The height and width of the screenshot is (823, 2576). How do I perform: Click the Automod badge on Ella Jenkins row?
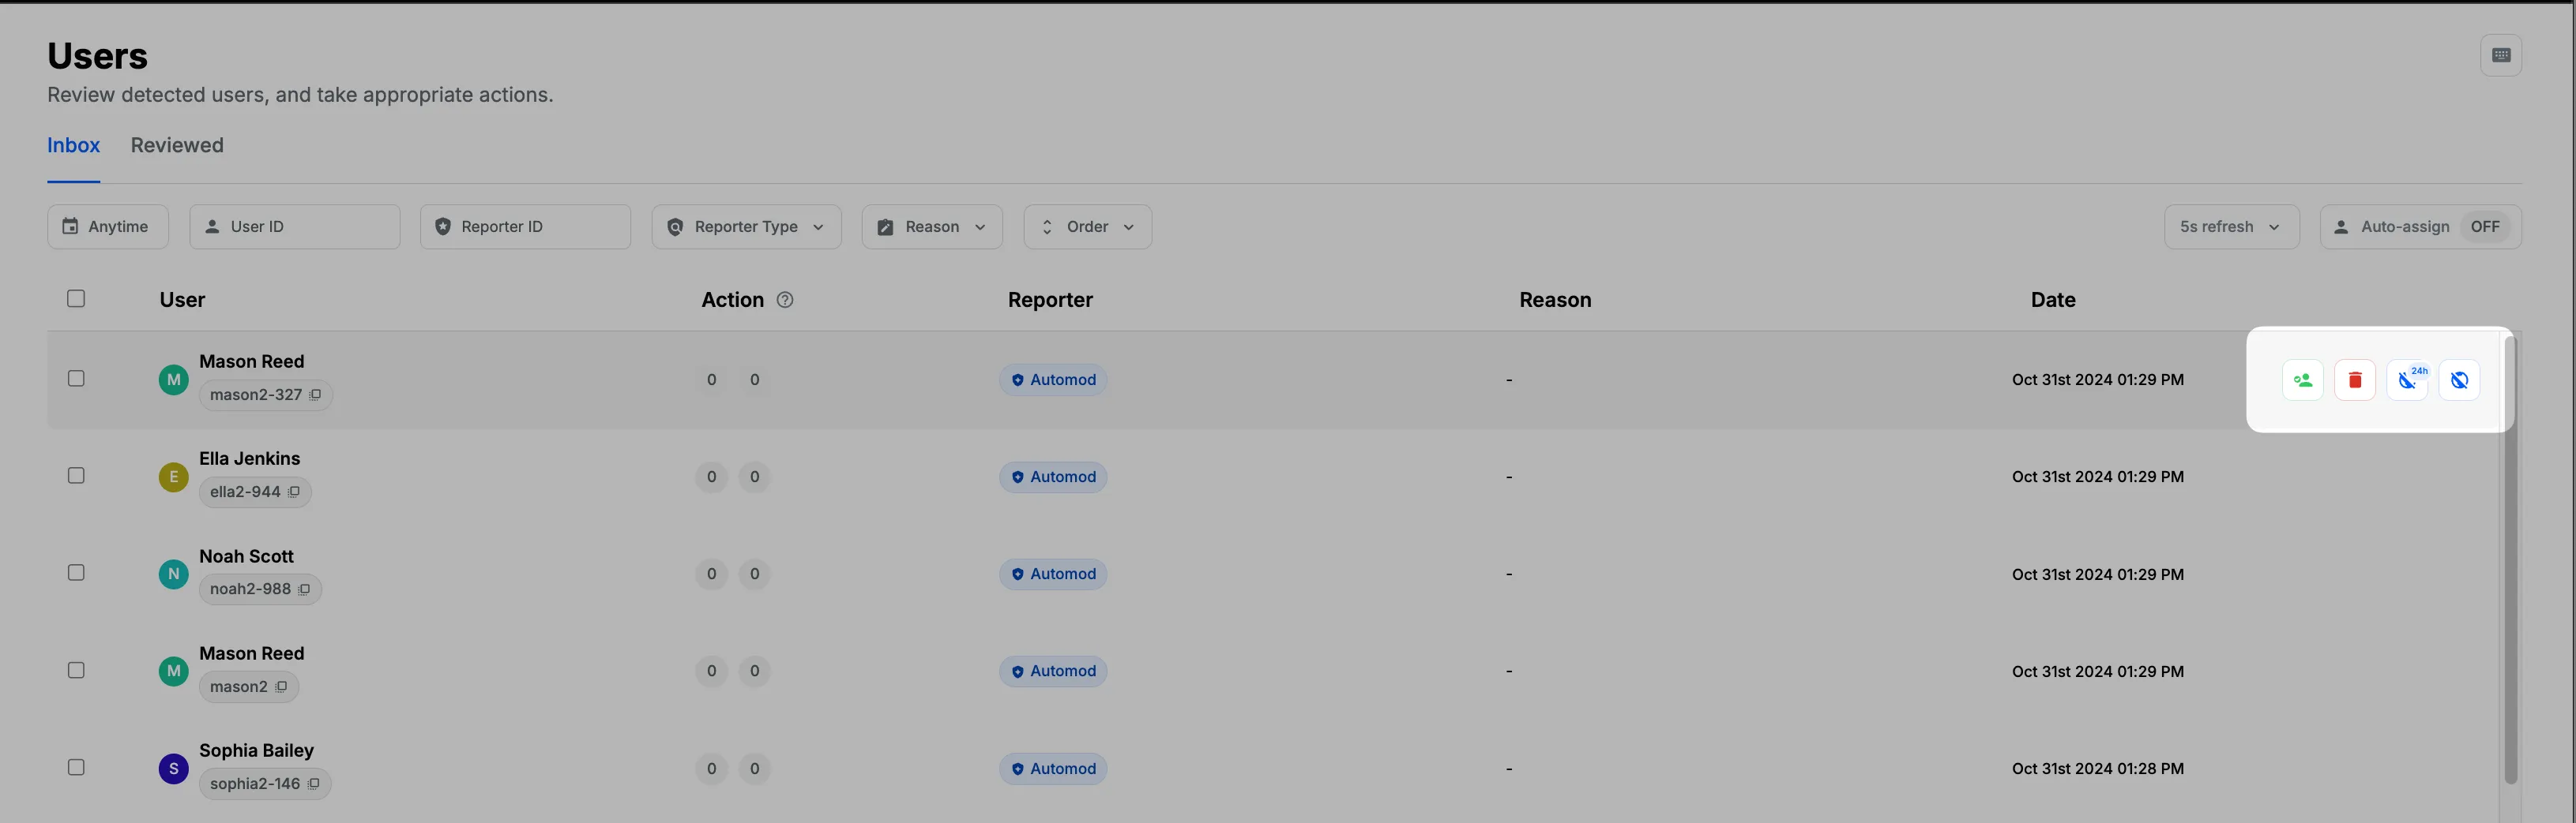point(1052,477)
